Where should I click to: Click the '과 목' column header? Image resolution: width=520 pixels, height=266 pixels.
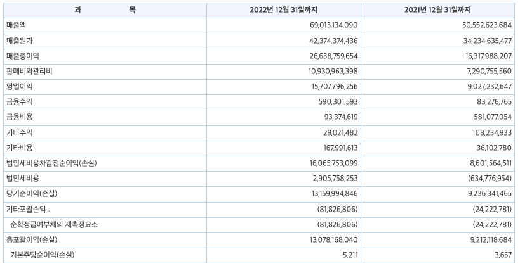click(x=105, y=10)
